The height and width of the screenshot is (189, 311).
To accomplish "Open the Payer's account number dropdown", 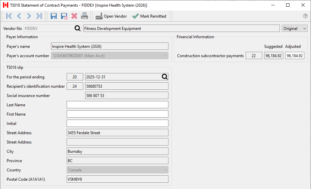I will pos(110,56).
